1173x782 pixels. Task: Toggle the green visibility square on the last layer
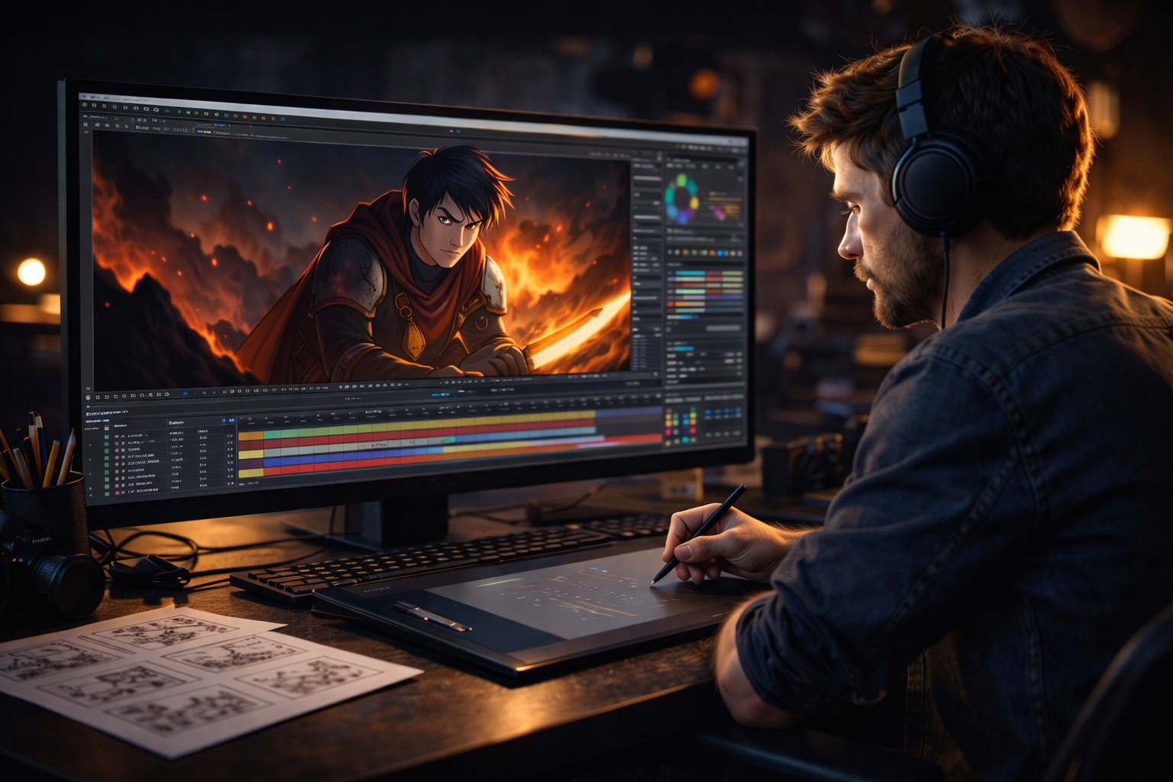107,493
